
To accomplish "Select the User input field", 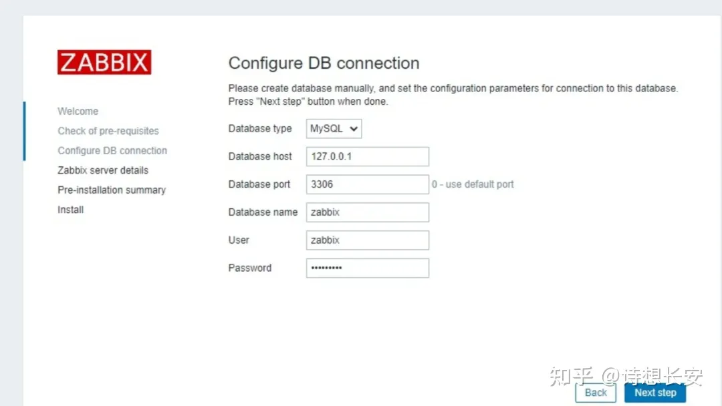I will pyautogui.click(x=367, y=240).
